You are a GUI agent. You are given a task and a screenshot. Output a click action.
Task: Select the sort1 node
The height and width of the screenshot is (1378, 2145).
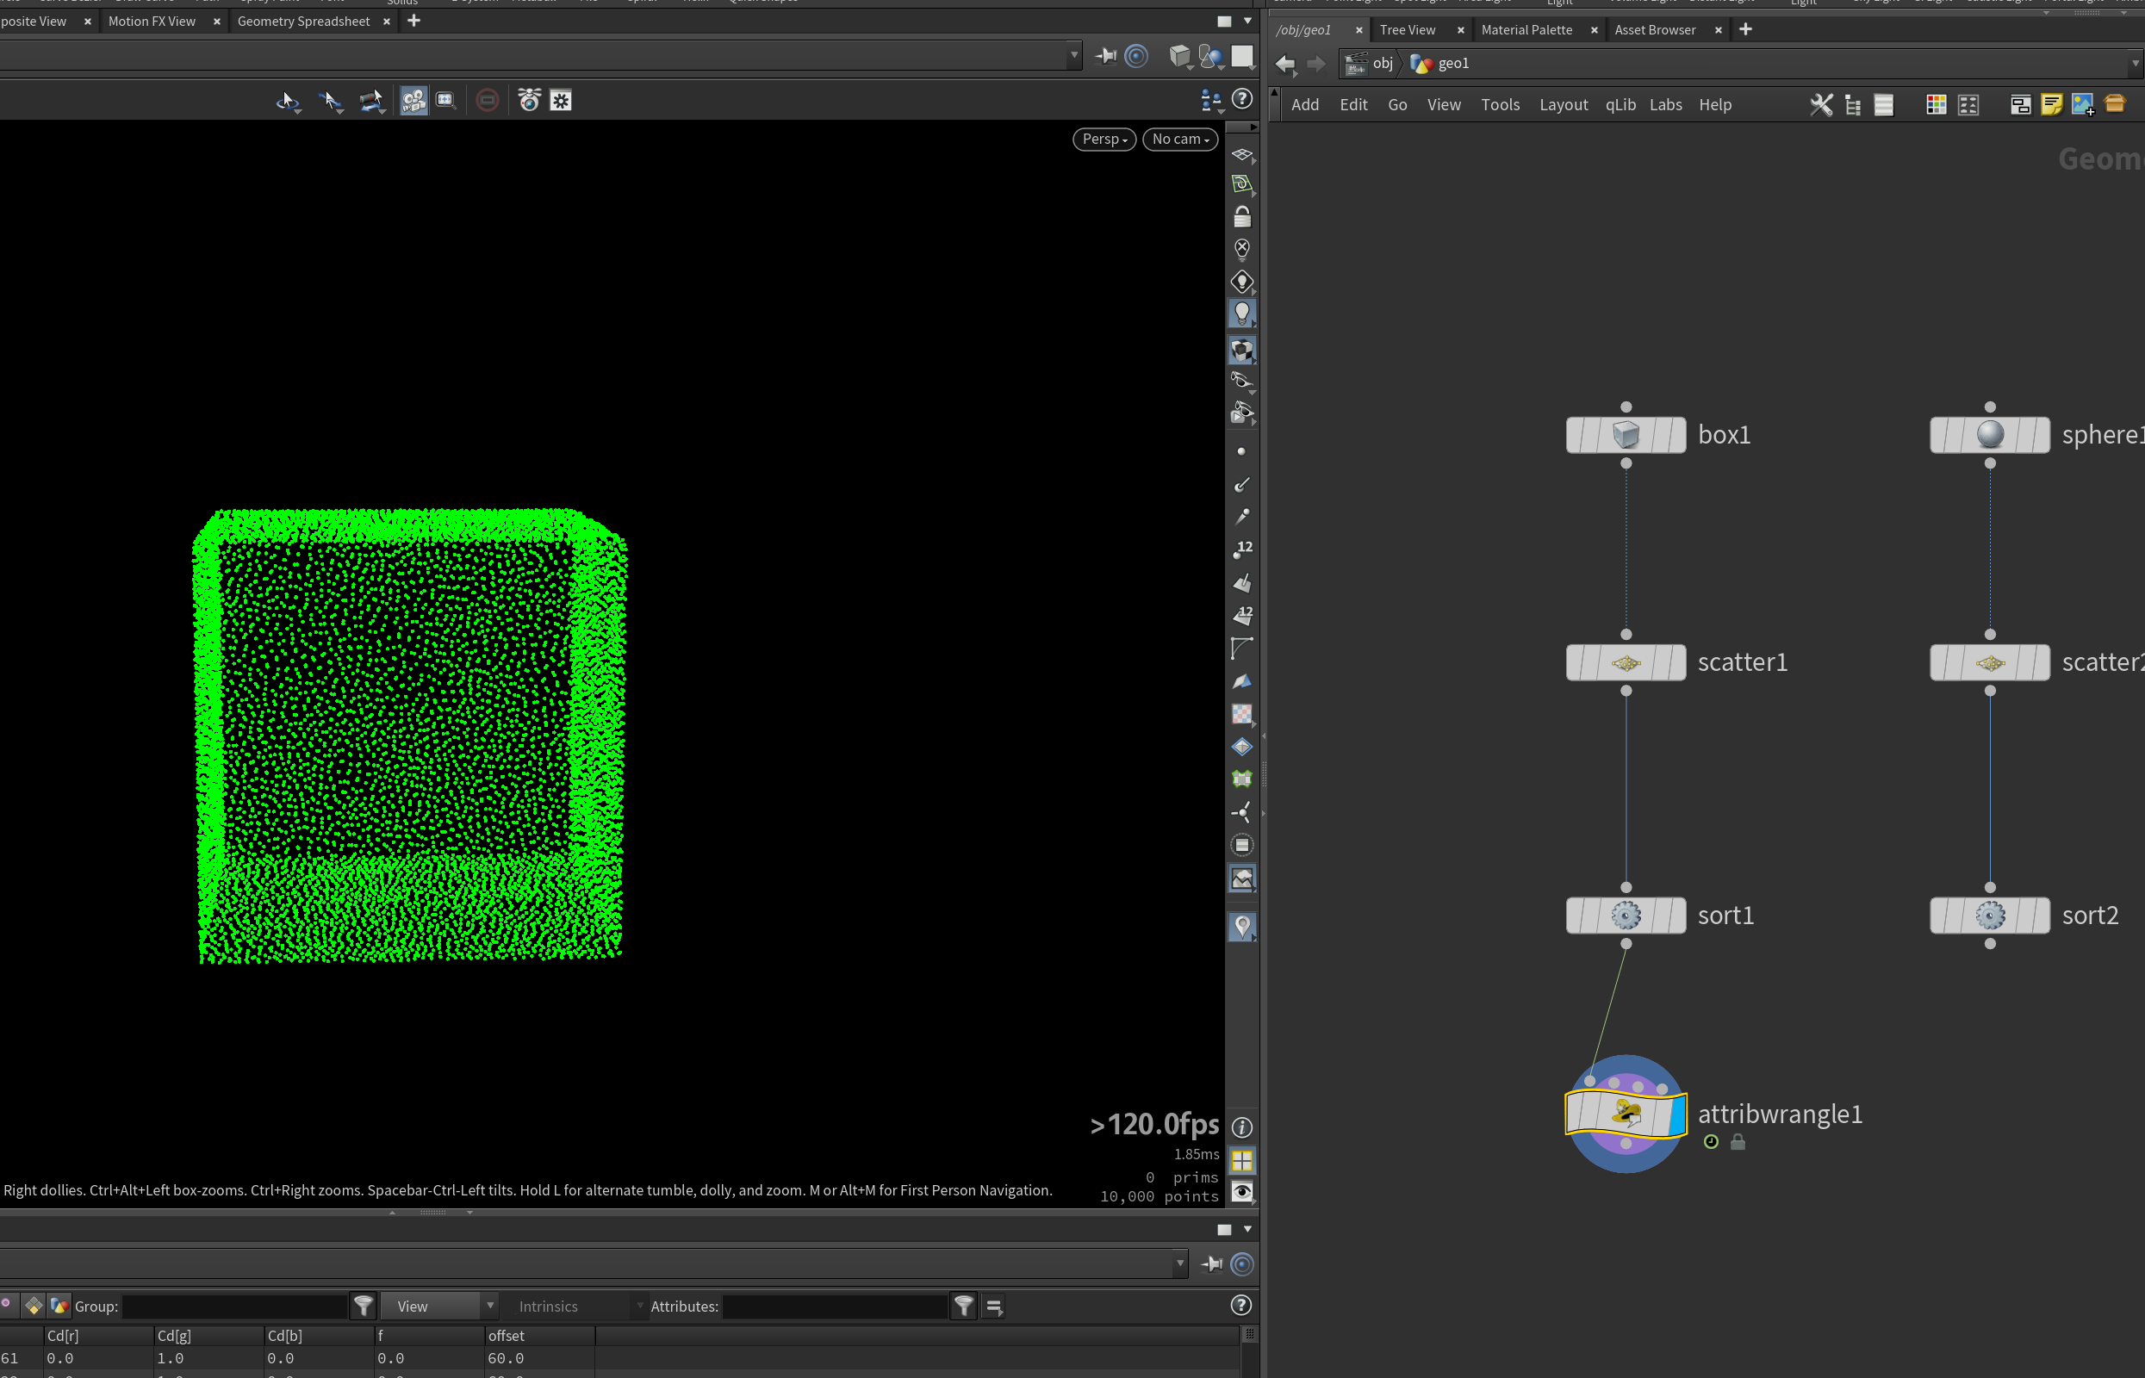[x=1625, y=916]
